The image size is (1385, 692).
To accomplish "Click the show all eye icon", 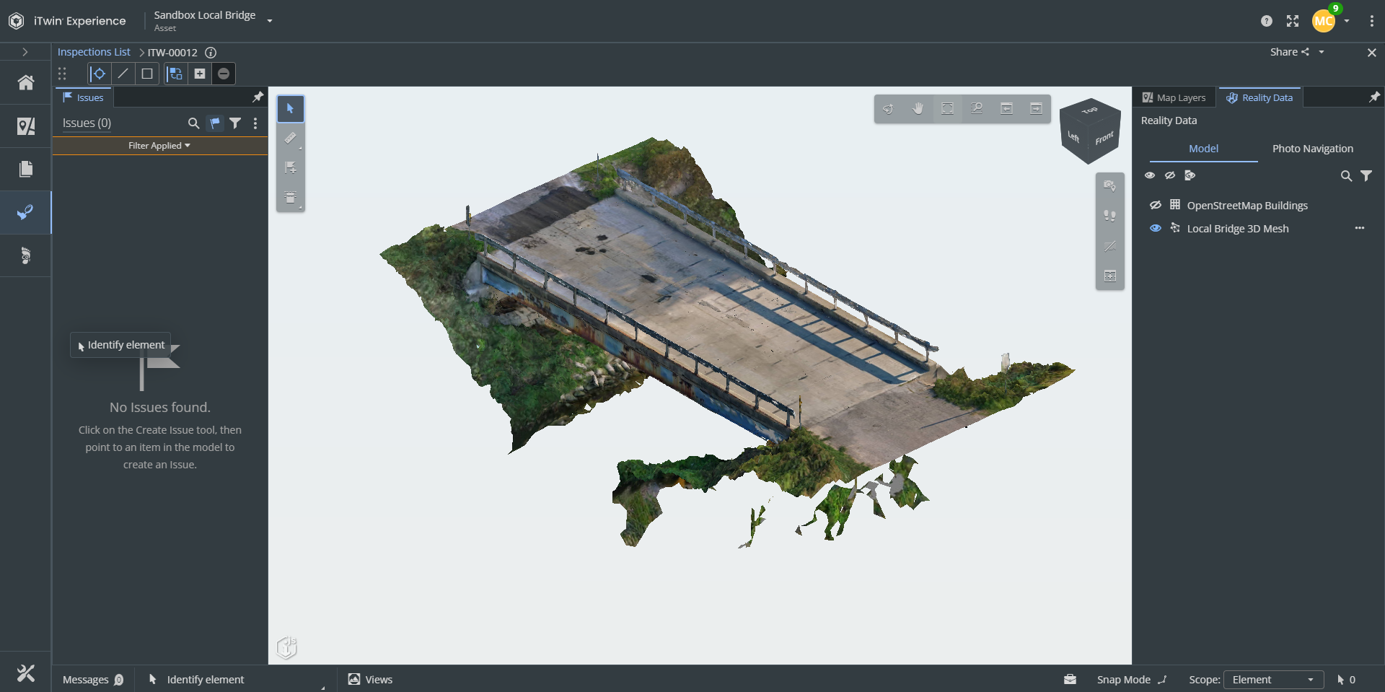I will point(1150,175).
